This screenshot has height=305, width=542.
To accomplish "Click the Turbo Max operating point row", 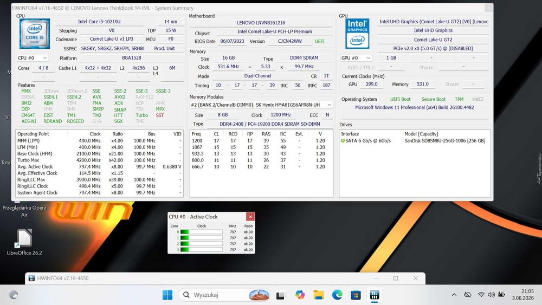I will [99, 160].
